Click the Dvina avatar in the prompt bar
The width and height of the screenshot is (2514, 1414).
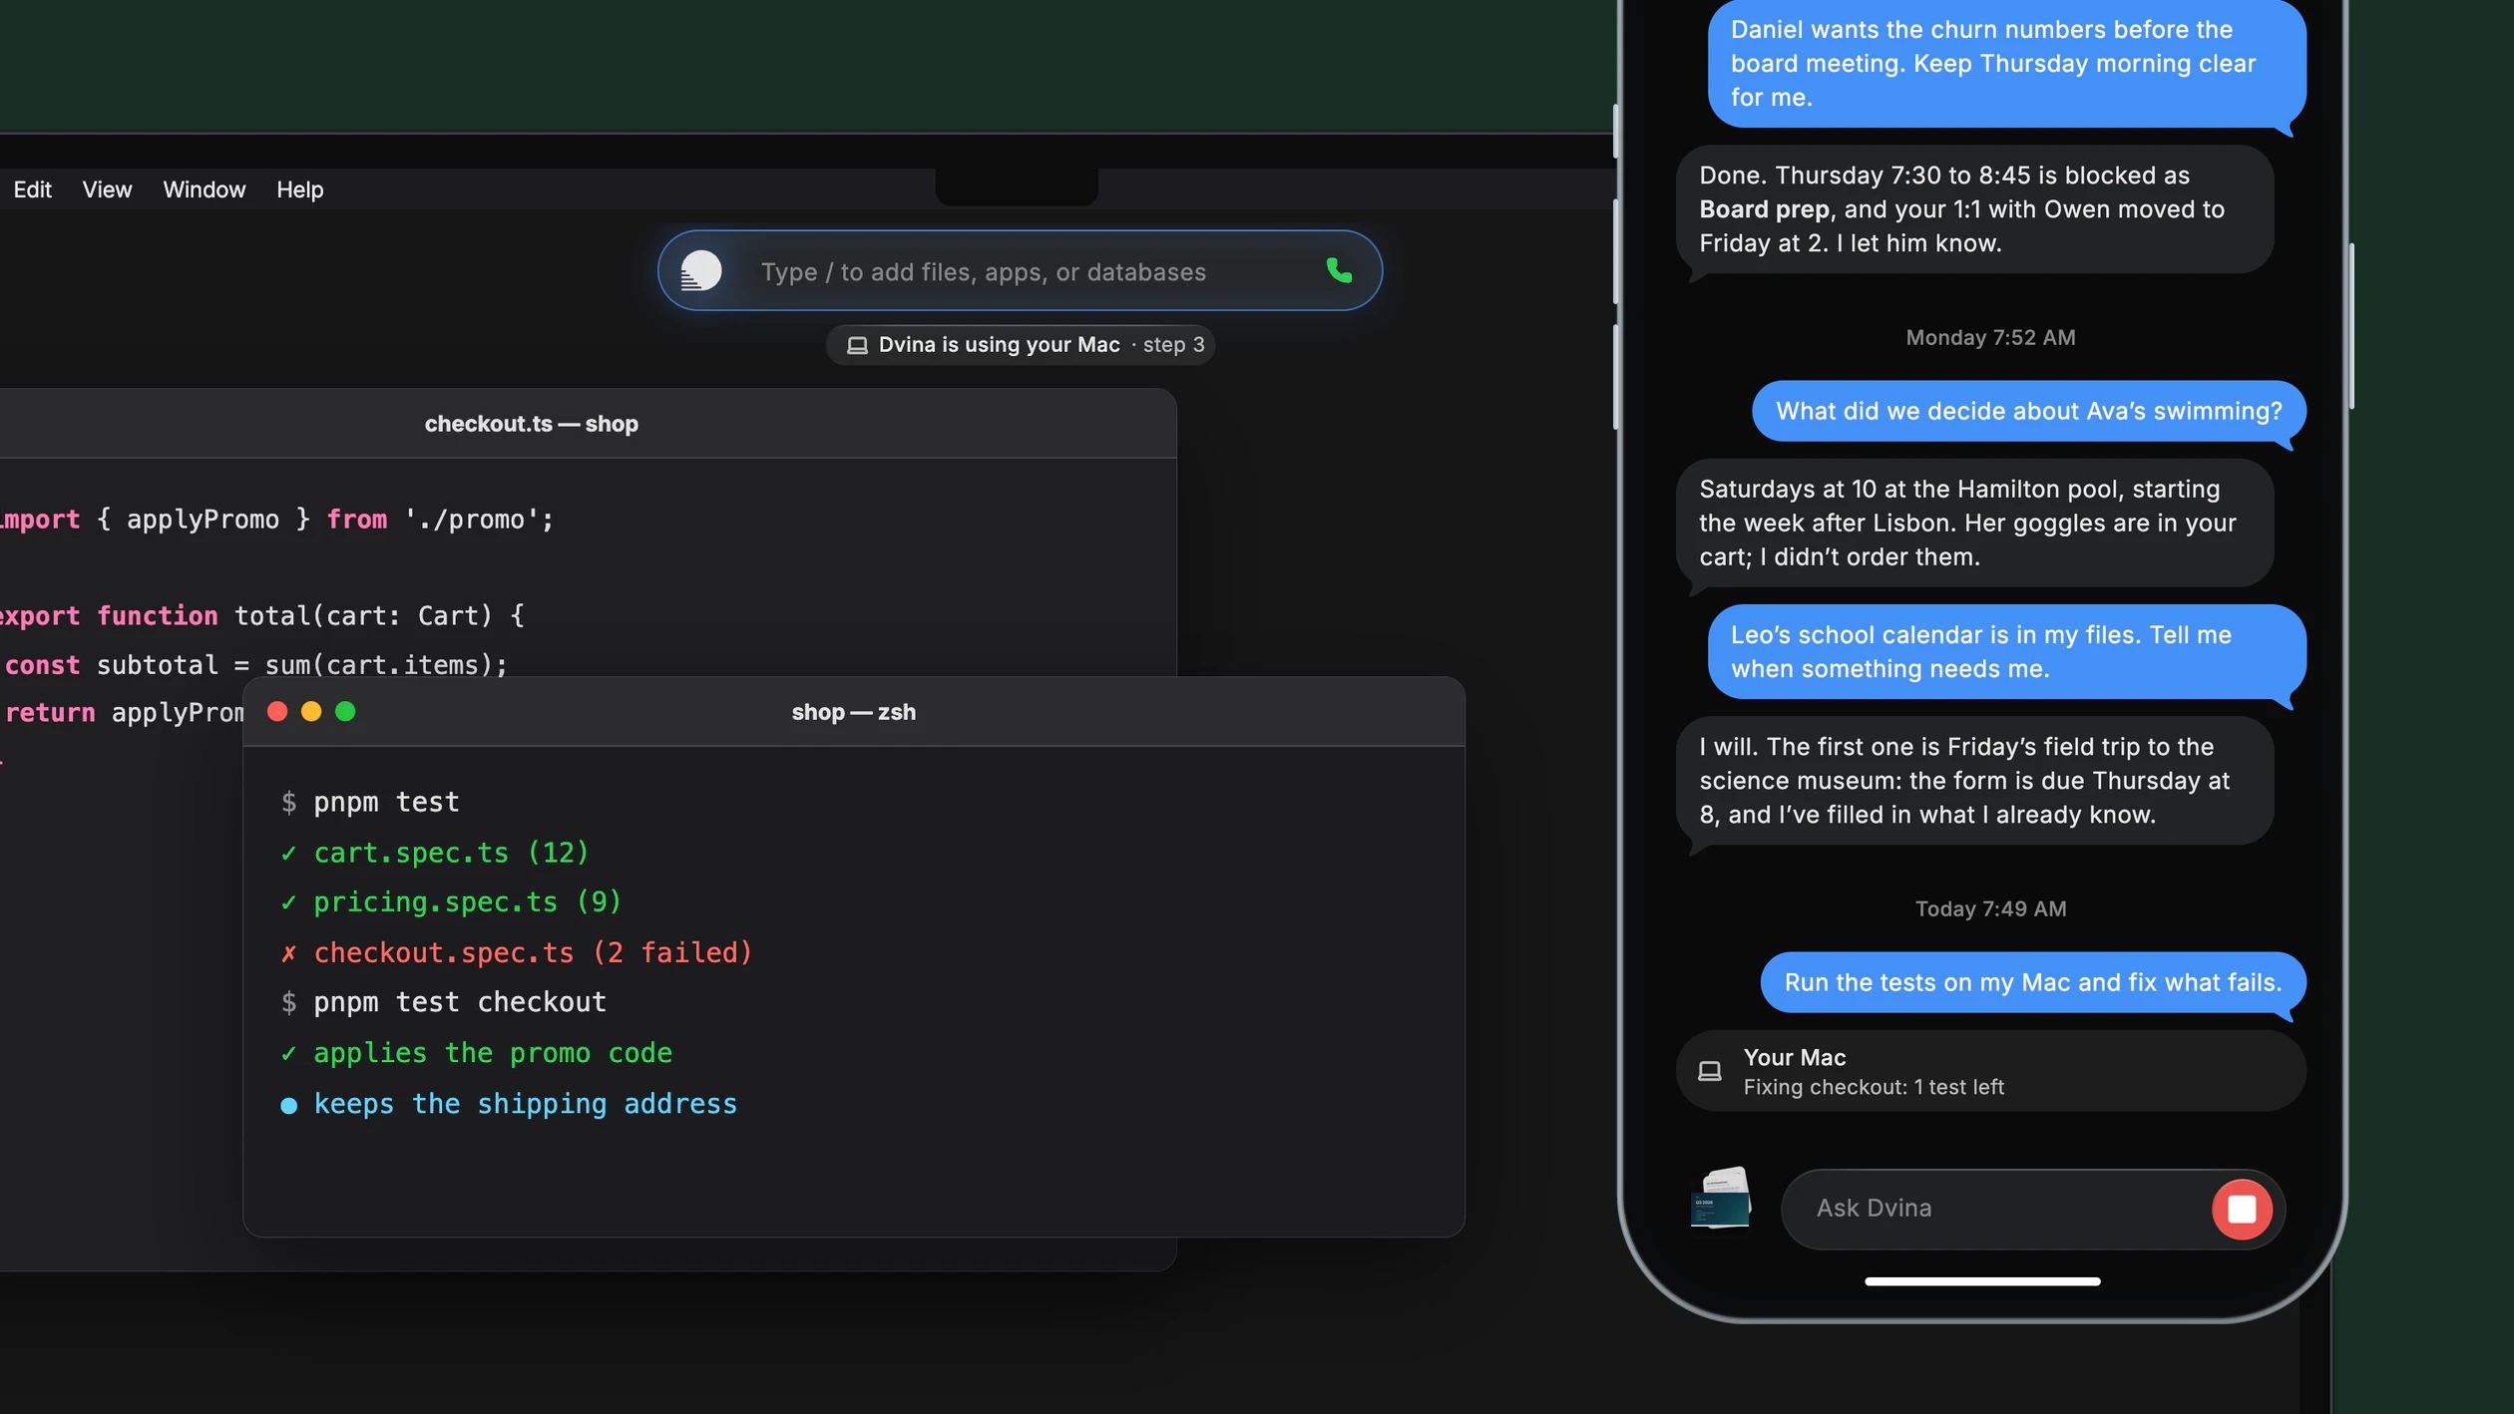[x=700, y=270]
